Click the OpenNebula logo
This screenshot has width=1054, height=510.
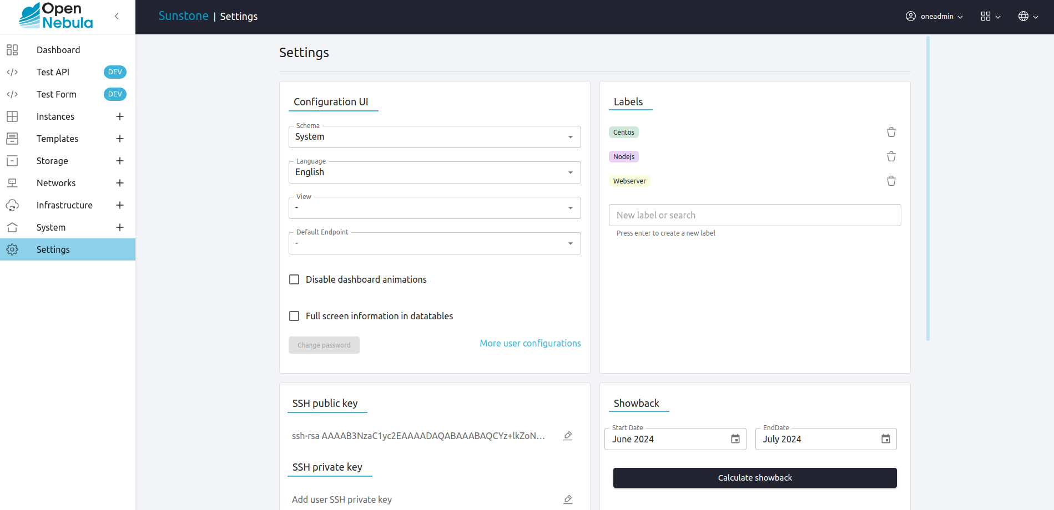click(x=56, y=16)
